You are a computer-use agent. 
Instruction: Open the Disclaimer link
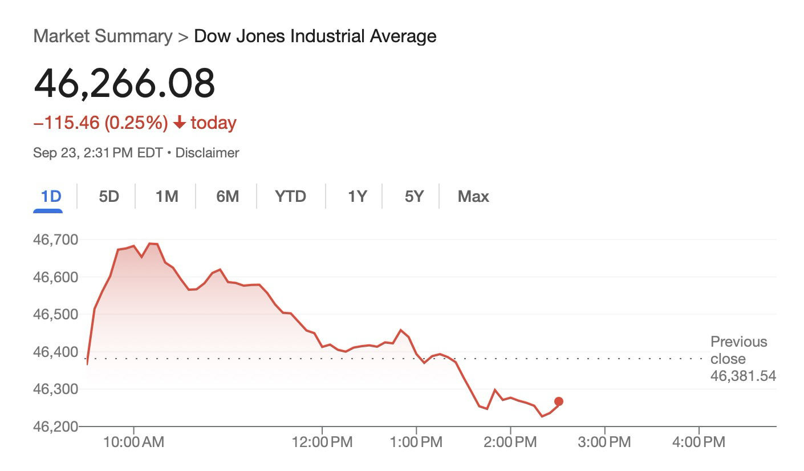tap(207, 153)
